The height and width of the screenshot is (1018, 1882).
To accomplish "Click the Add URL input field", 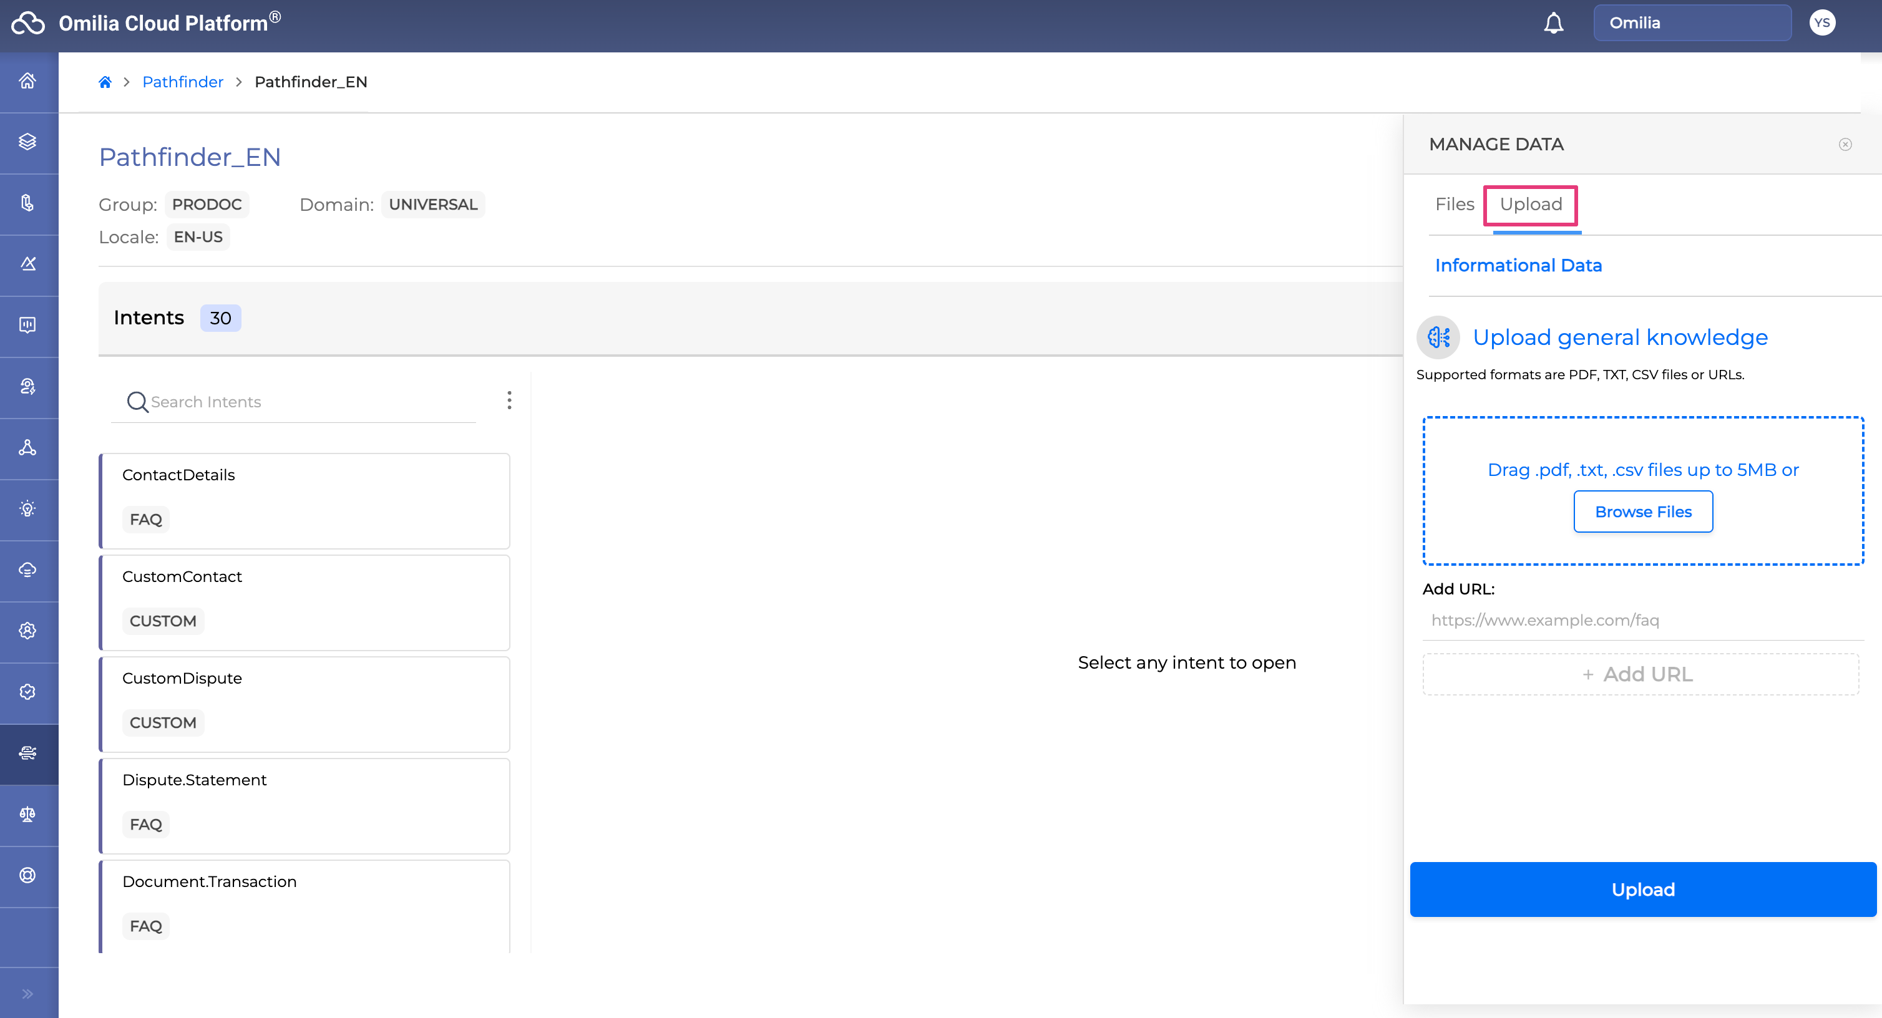I will click(x=1642, y=620).
